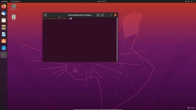
Task: Open LibreOffice Writer from the dock
Action: pos(4,34)
